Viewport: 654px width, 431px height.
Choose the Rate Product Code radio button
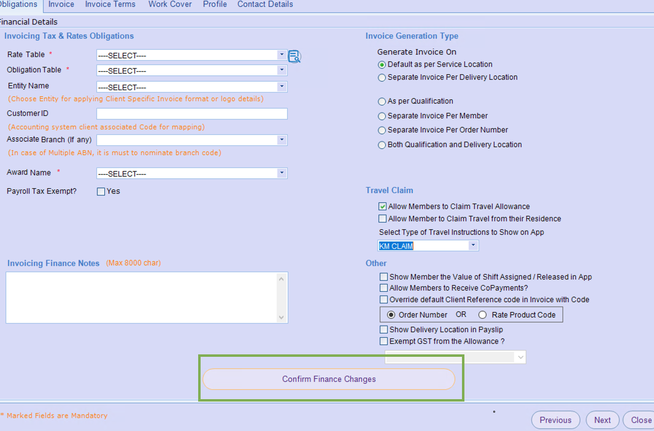pos(482,315)
